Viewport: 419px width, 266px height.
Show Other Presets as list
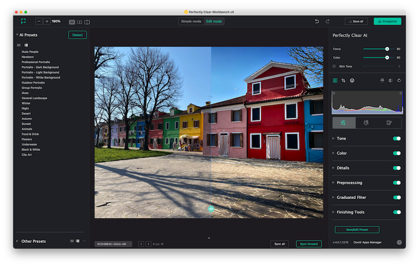click(x=78, y=241)
